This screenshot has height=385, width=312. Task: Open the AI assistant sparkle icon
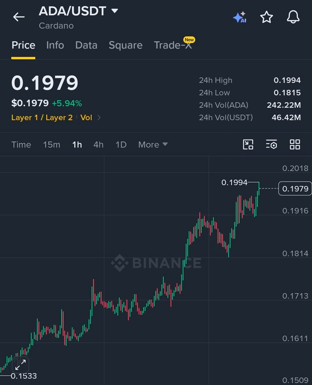point(240,17)
